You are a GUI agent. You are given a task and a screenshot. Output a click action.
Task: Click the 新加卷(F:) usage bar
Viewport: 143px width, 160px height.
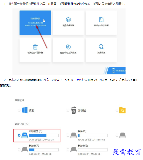44,150
